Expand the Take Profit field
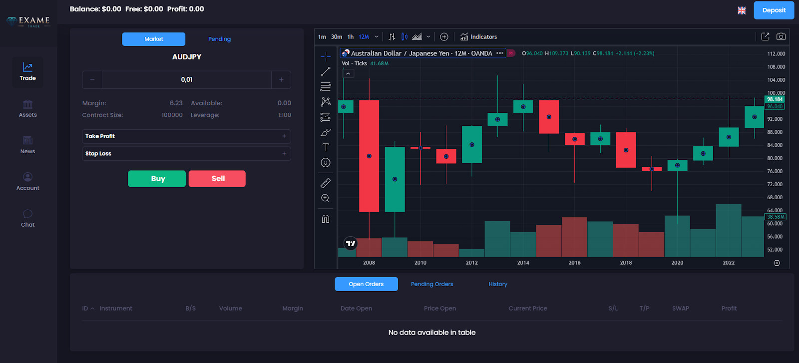Screen dimensions: 799x363 pyautogui.click(x=186, y=136)
